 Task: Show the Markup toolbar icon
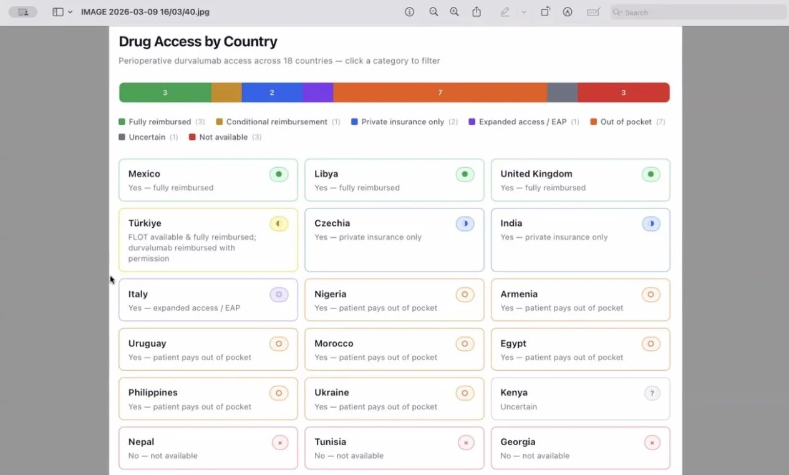click(568, 12)
